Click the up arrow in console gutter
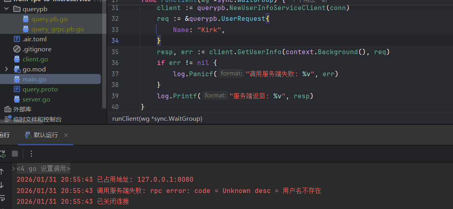The image size is (453, 209). 2,172
